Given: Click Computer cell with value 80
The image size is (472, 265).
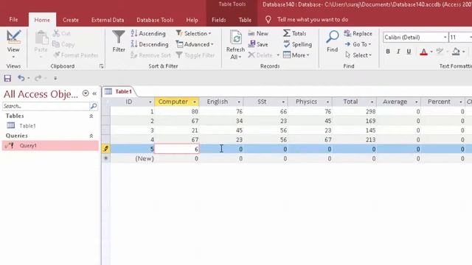Looking at the screenshot, I should coord(177,111).
